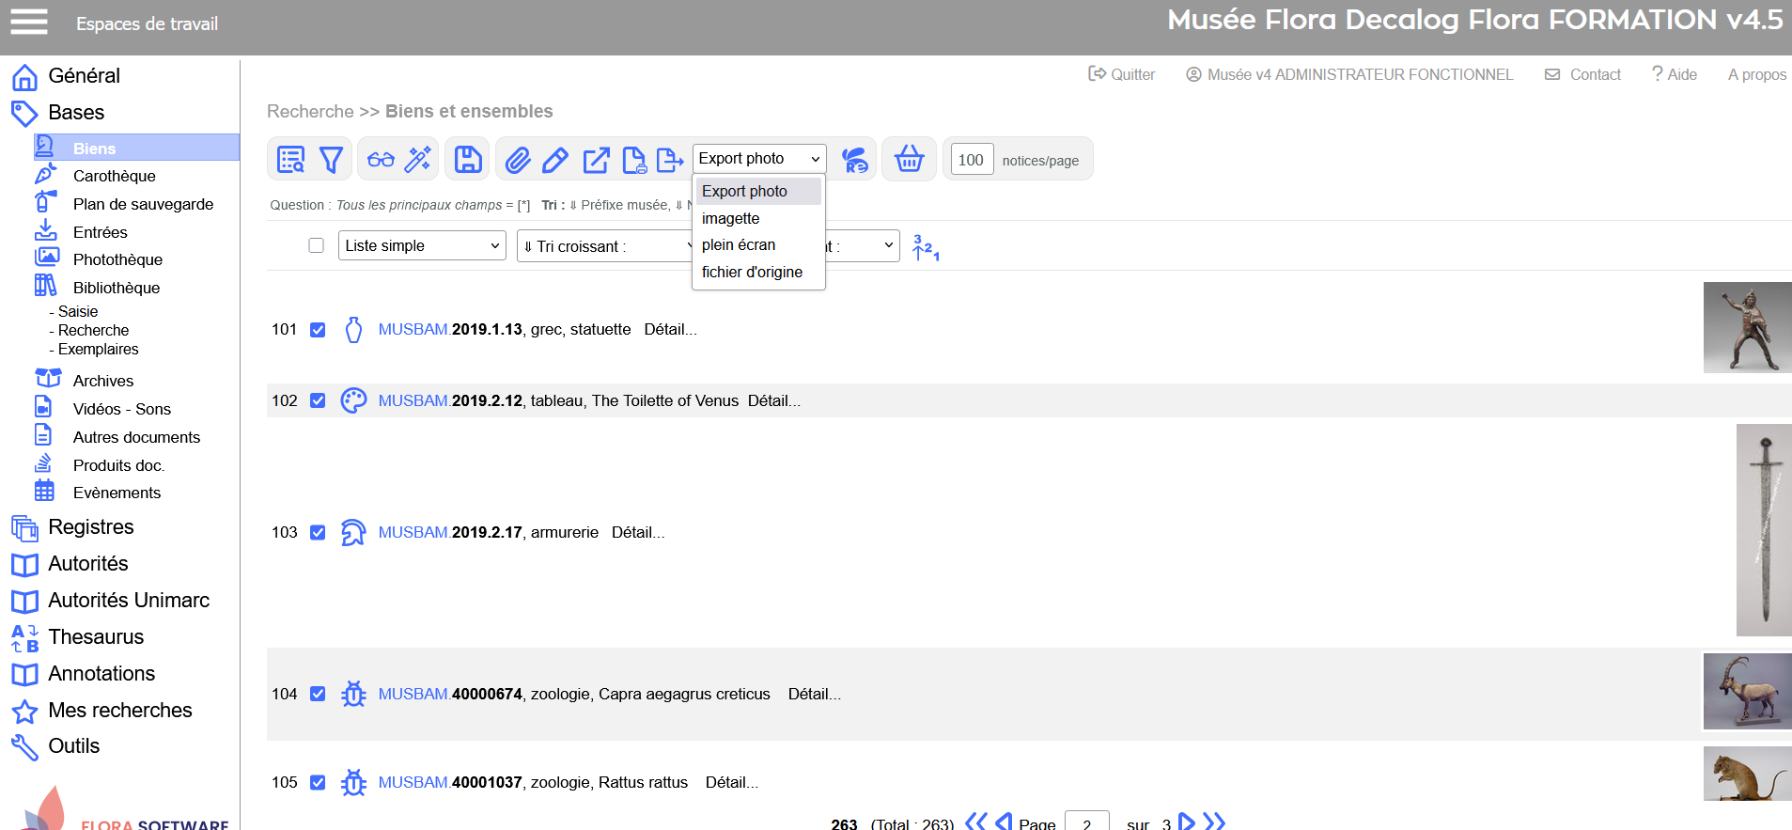Open Détail link for The Toilette of Venus
Viewport: 1792px width, 830px height.
click(773, 401)
